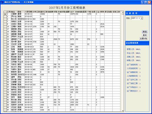Click the percentage cell 123%
Image resolution: width=152 pixels, height=114 pixels.
point(102,47)
